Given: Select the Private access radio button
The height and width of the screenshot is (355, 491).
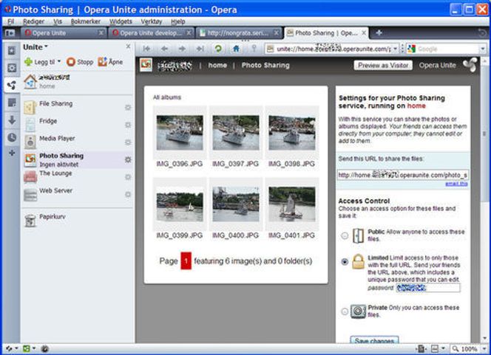Looking at the screenshot, I should [x=345, y=311].
